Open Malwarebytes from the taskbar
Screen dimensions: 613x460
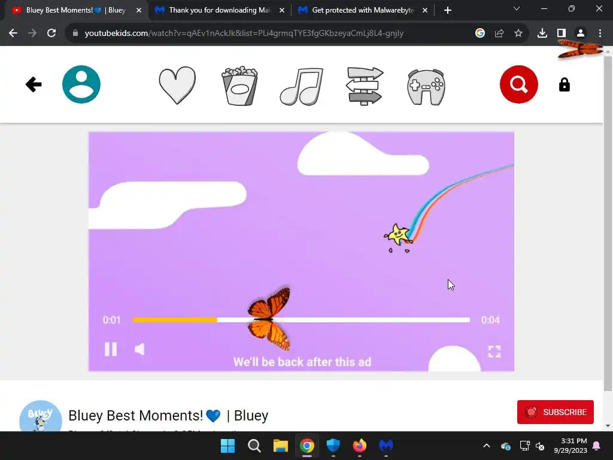click(x=386, y=446)
